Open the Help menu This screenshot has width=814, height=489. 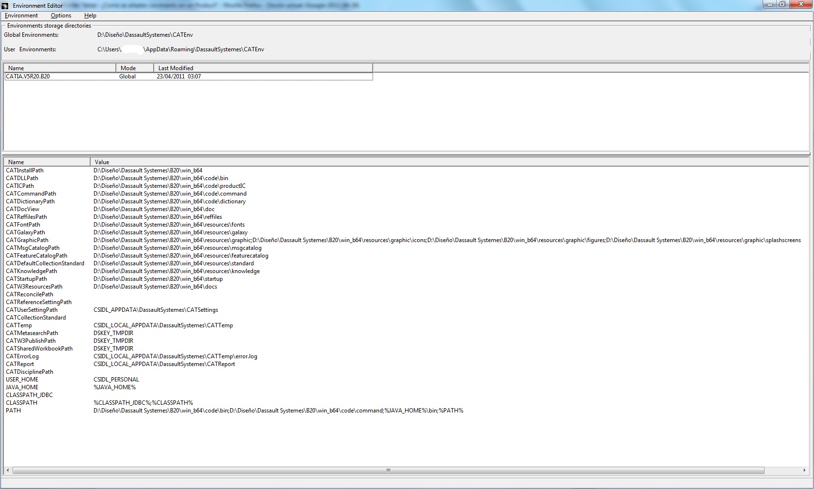90,15
